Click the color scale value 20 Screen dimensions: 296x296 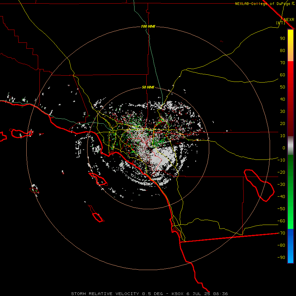click(x=283, y=123)
